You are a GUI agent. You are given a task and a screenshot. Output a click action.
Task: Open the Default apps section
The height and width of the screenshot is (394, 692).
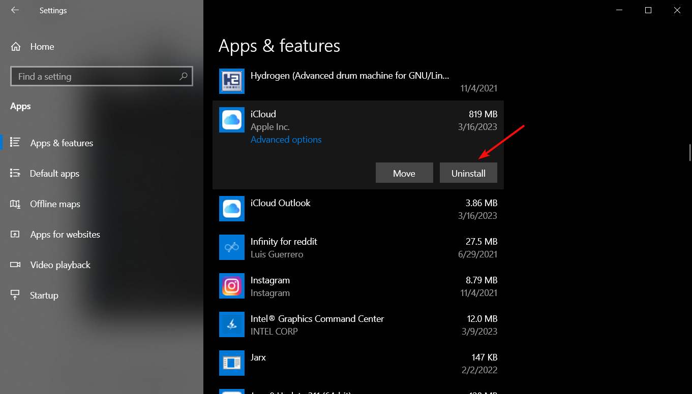pyautogui.click(x=54, y=174)
